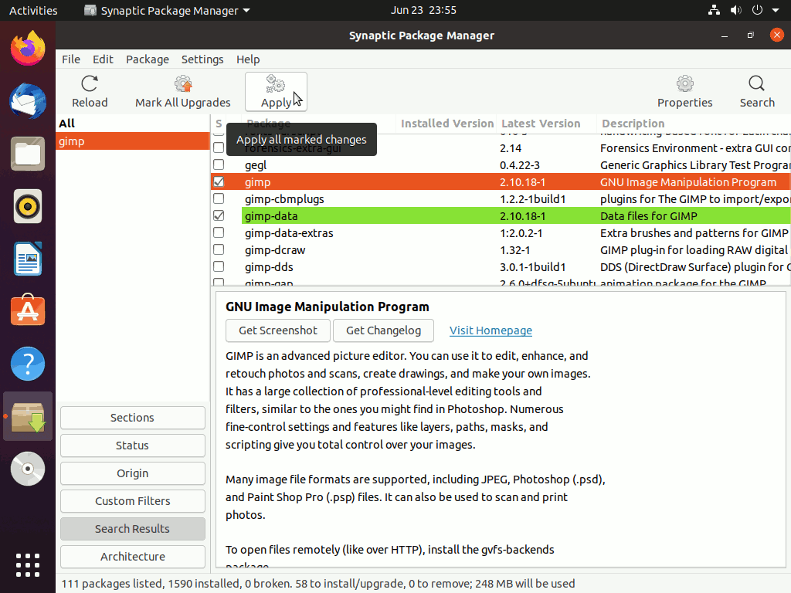791x593 pixels.
Task: Select the 'gimp' search entry in sidebar
Action: (133, 141)
